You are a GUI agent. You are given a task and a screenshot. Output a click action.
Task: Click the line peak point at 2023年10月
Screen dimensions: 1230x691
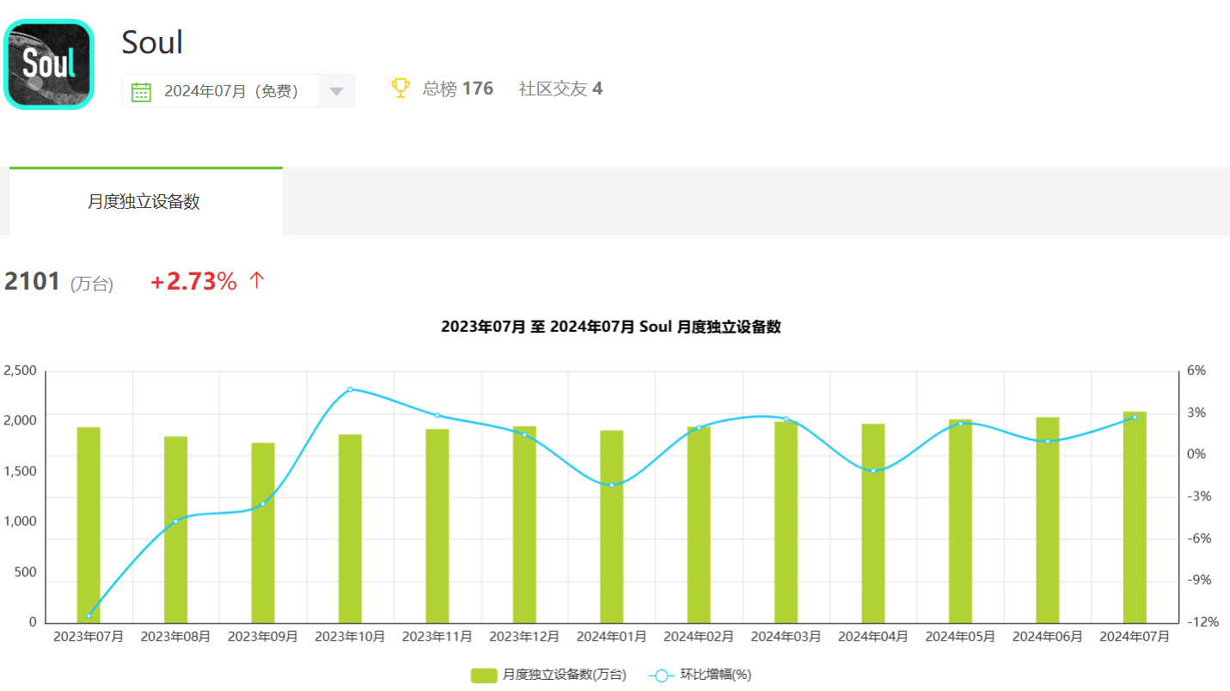[350, 389]
